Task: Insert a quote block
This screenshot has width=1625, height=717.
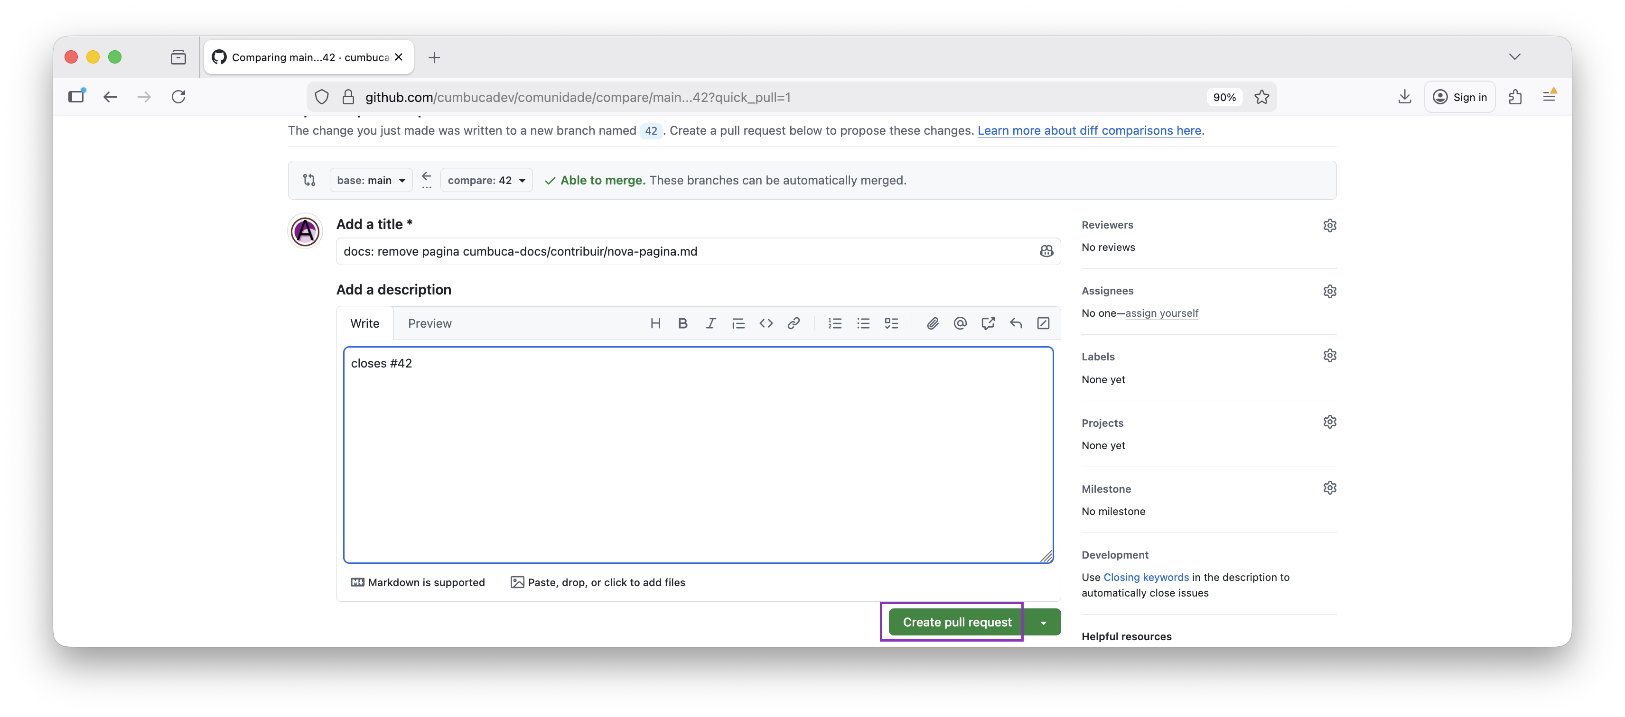Action: [738, 323]
